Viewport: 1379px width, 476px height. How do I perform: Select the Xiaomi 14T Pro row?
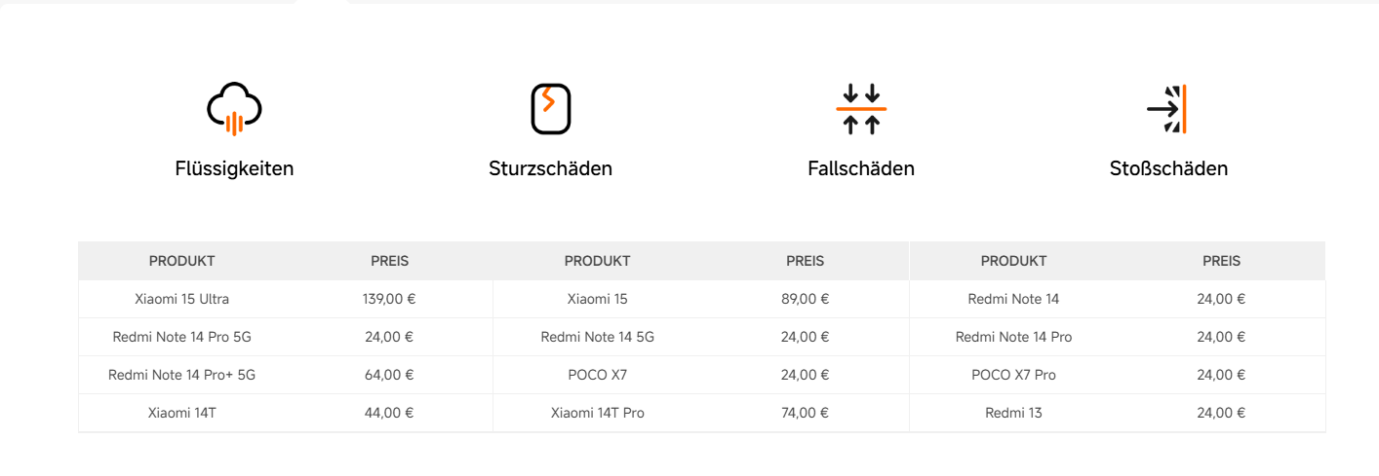[597, 413]
